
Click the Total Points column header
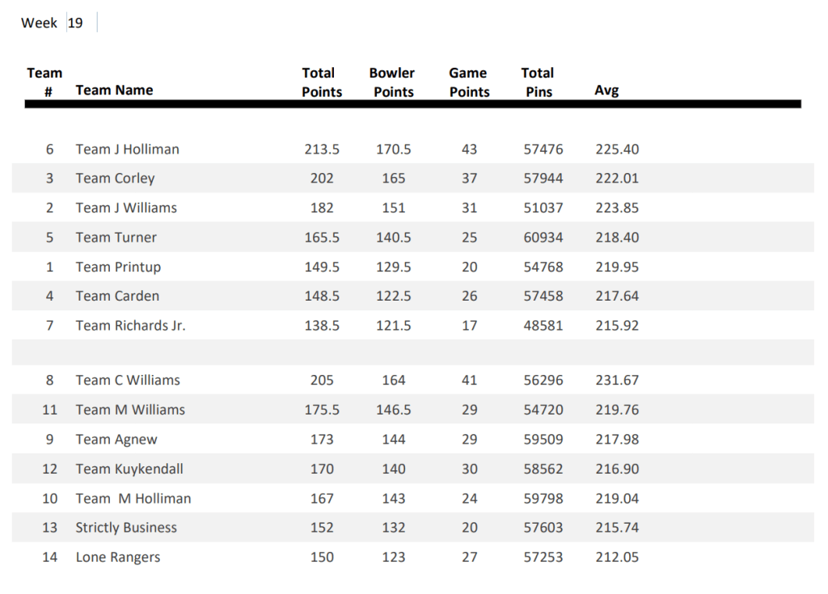pos(322,82)
